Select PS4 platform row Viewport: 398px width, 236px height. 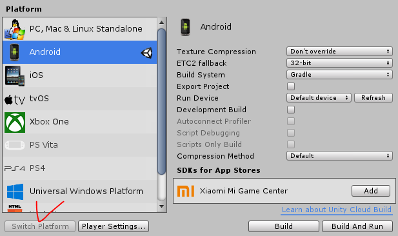pos(80,168)
